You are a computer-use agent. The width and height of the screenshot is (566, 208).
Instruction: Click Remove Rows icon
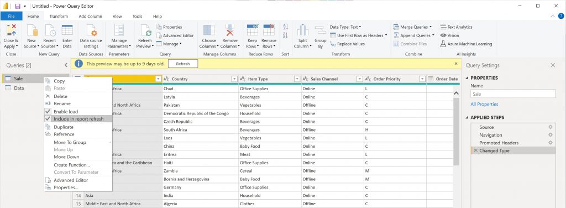click(269, 30)
